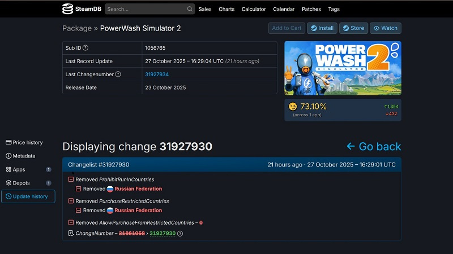
Task: Open new changenumber 31927930 link
Action: [x=163, y=233]
